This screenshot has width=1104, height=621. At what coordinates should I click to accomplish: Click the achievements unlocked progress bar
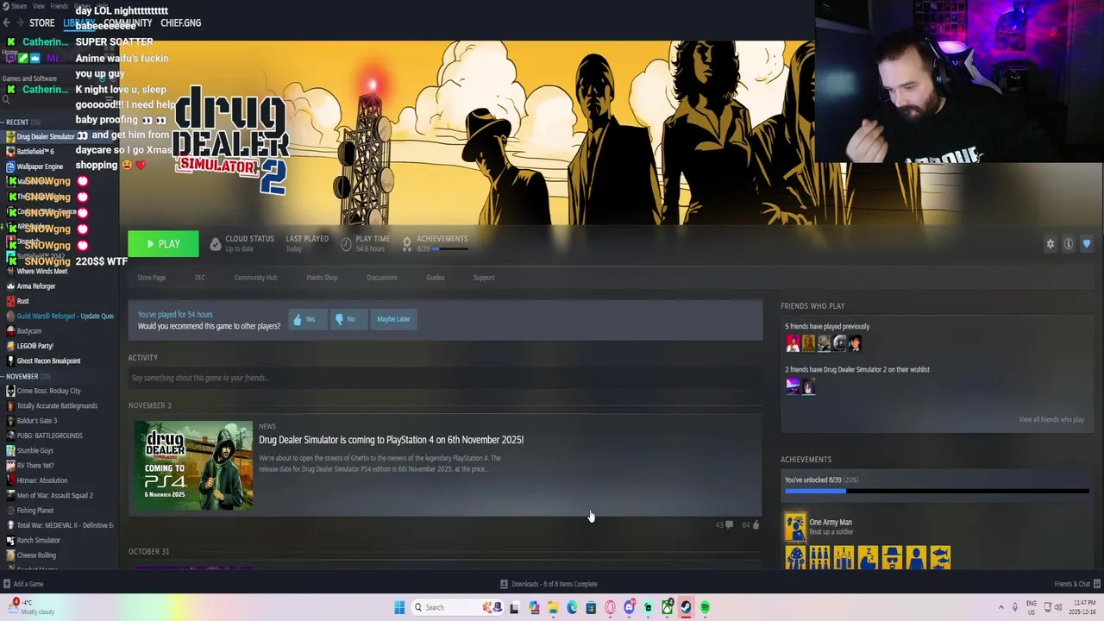click(x=936, y=491)
